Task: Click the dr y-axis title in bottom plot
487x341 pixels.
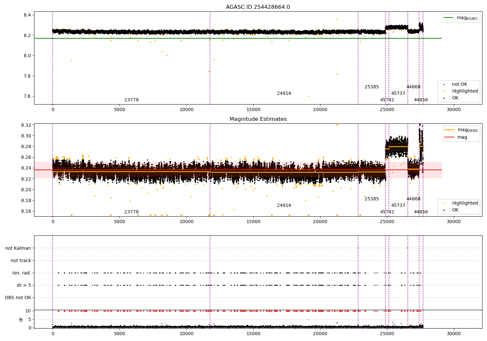Action: (x=21, y=319)
